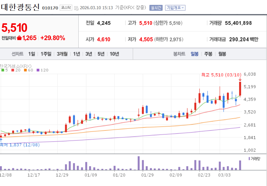Click the current price 5,510
Image resolution: width=267 pixels, height=186 pixels.
pyautogui.click(x=14, y=28)
